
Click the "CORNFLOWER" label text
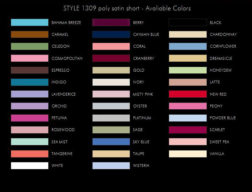pyautogui.click(x=223, y=47)
